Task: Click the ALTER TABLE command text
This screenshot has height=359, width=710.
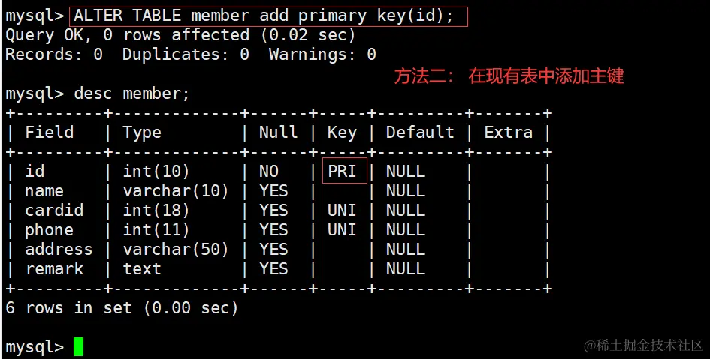Action: coord(268,15)
